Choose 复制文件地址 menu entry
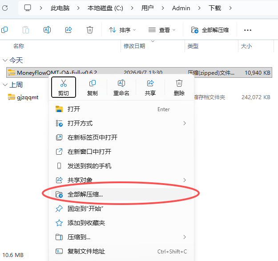This screenshot has height=261, width=278. 121,251
